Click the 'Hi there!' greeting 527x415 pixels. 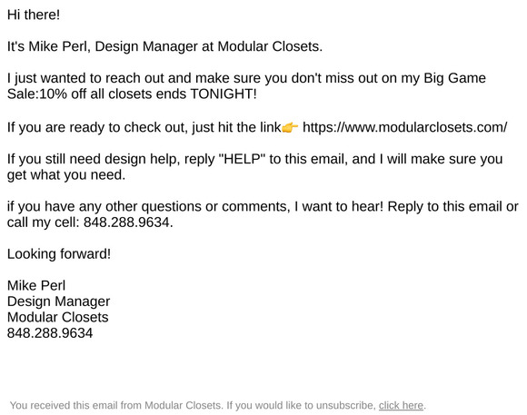pos(34,15)
